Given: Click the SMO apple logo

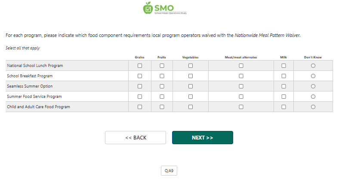Looking at the screenshot, I should [148, 7].
